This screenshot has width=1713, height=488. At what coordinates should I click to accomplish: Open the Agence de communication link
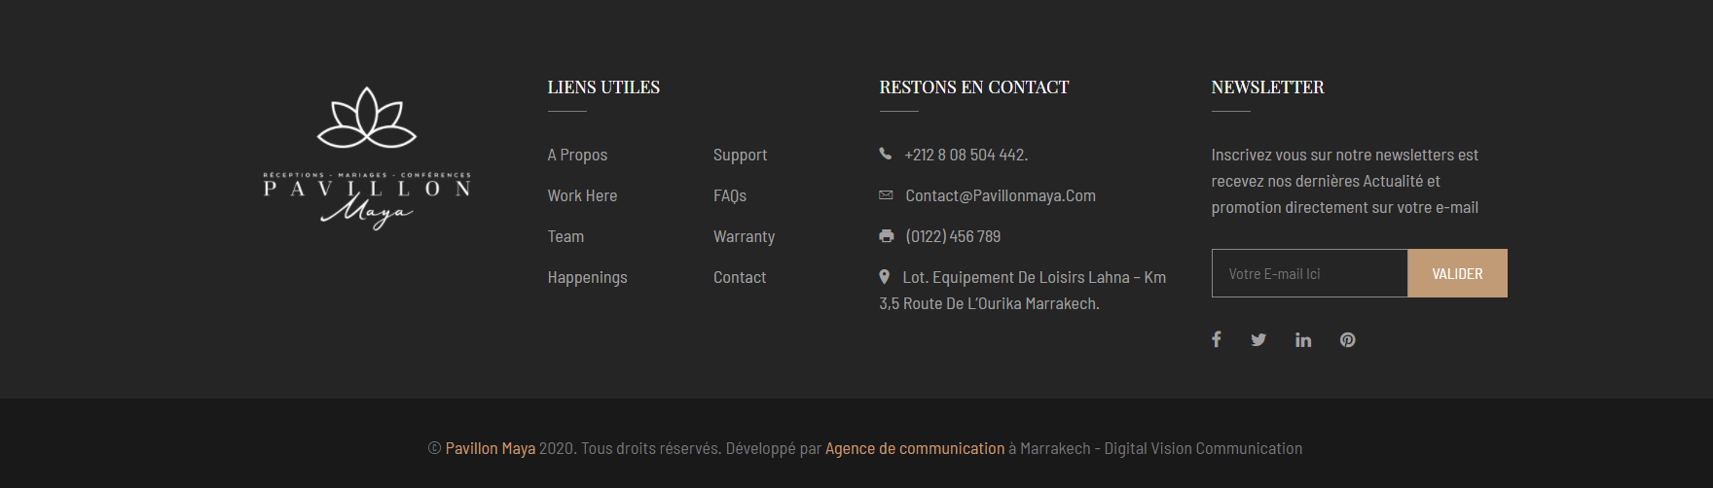click(915, 448)
